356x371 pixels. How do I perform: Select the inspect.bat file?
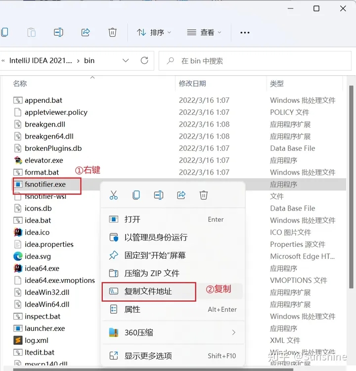click(x=43, y=317)
